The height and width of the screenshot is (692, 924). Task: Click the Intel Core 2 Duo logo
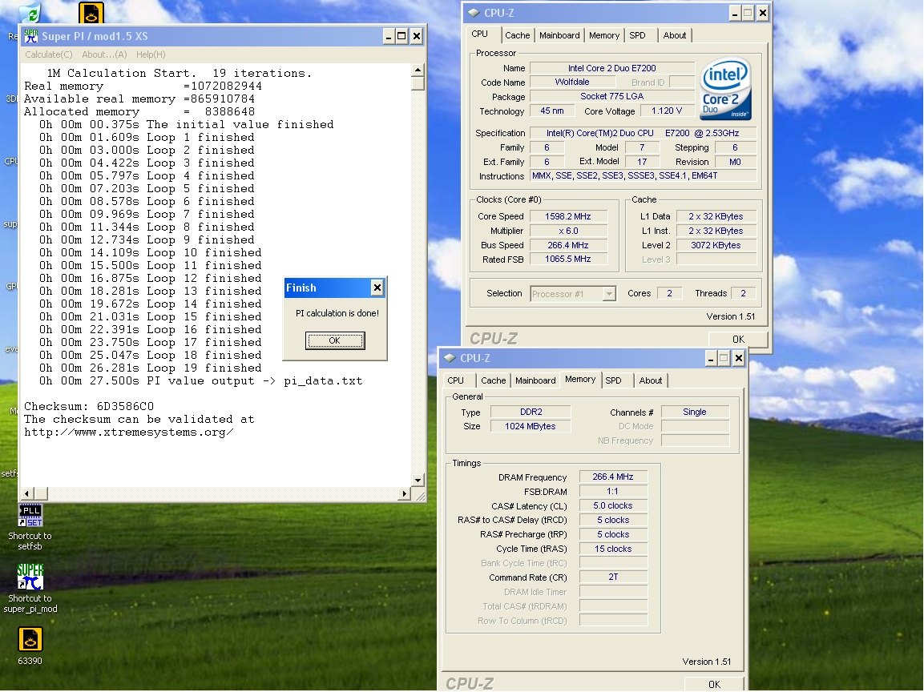click(725, 88)
